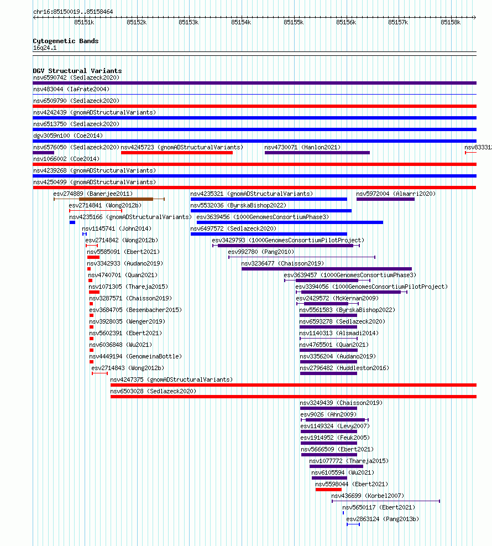
Task: Click esv1914952 (Feuk2005) label
Action: (x=335, y=438)
